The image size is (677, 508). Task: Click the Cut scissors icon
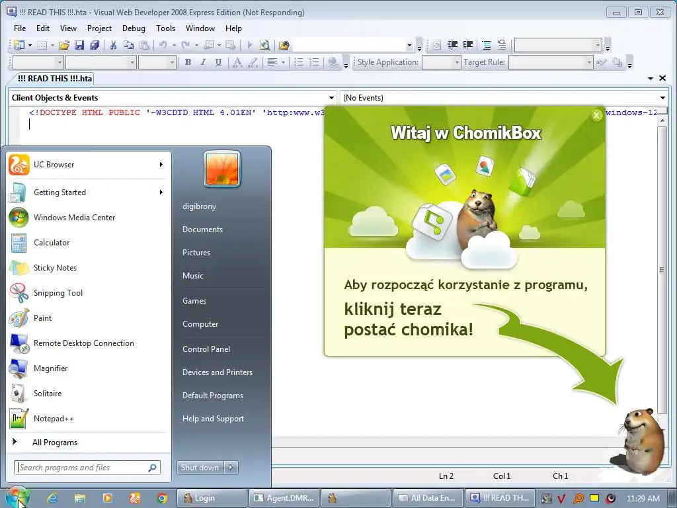click(113, 45)
